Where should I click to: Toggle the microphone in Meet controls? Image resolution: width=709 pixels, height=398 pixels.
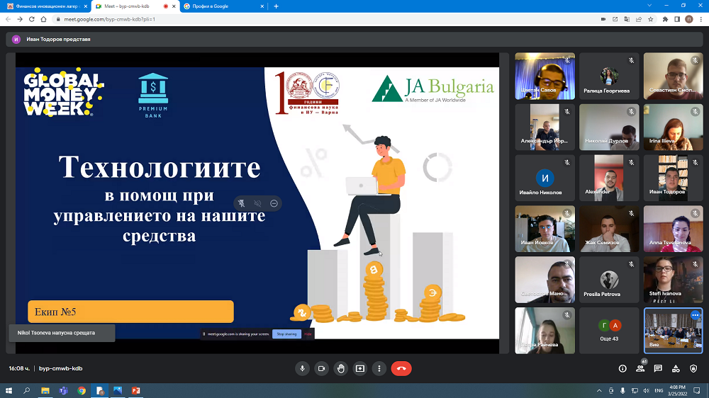[302, 369]
